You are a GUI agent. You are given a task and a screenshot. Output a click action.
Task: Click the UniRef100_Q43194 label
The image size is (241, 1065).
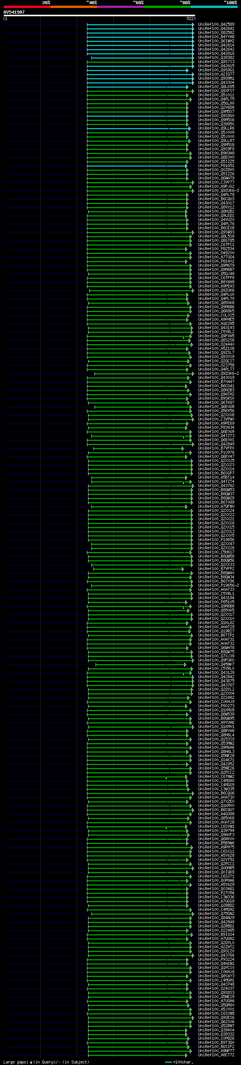click(x=216, y=598)
